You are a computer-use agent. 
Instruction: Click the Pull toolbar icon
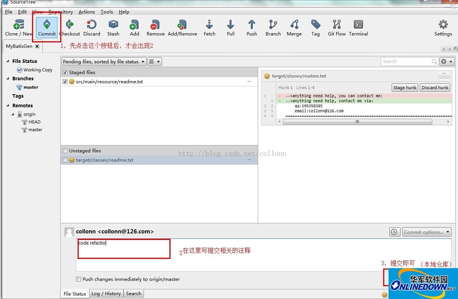click(x=230, y=28)
